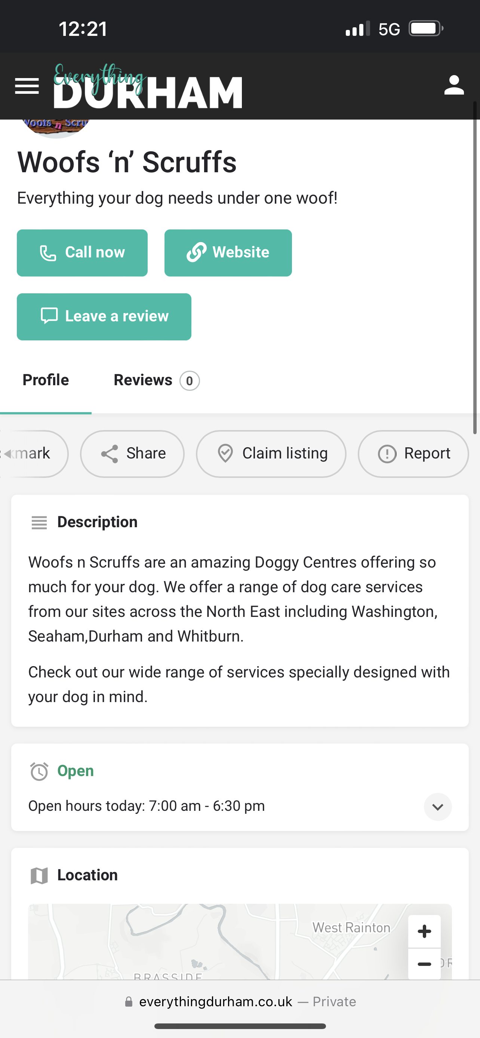The image size is (480, 1038).
Task: Expand the opening hours chevron
Action: point(437,807)
